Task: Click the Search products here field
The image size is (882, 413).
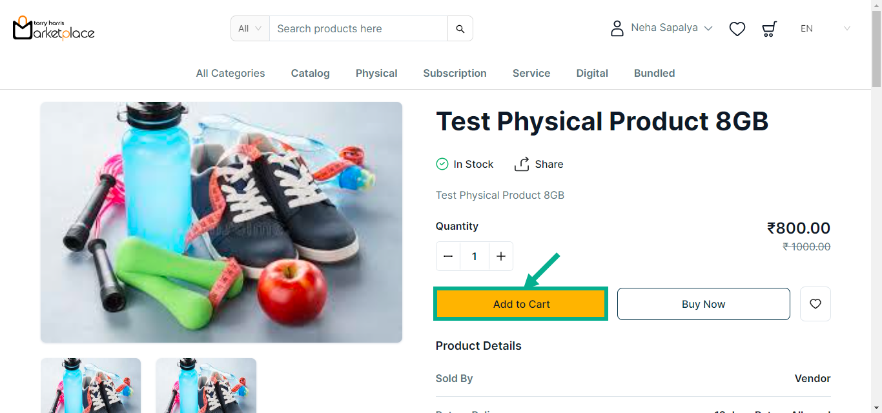Action: tap(358, 28)
